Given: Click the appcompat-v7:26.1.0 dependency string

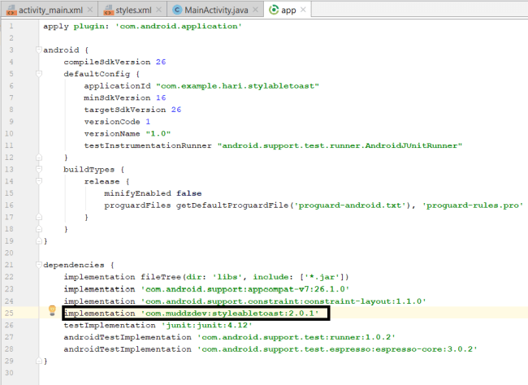Looking at the screenshot, I should (x=245, y=289).
